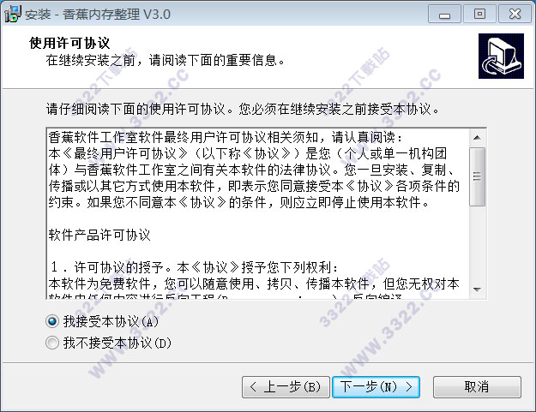The height and width of the screenshot is (412, 536).
Task: Minimize the 香蕉内存整理 setup window
Action: [x=444, y=15]
